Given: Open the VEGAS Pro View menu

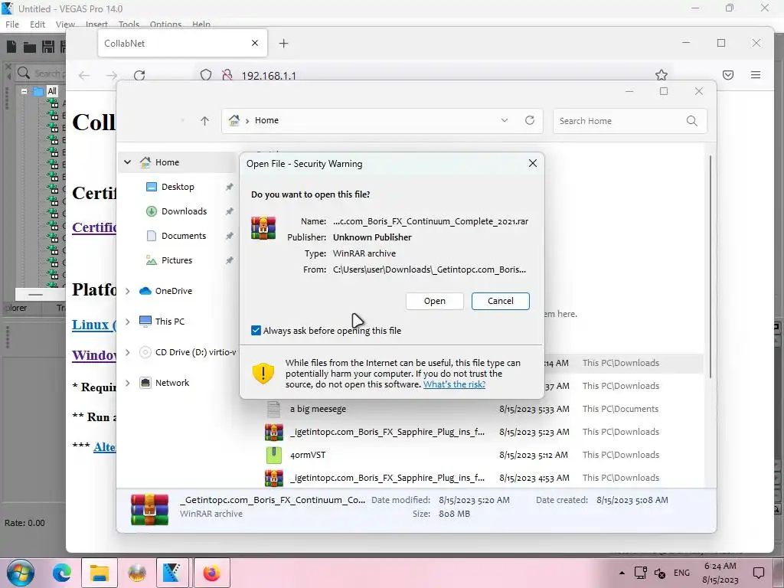Looking at the screenshot, I should 65,24.
